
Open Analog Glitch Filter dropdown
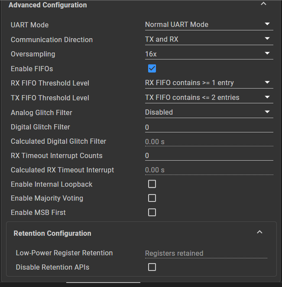pyautogui.click(x=209, y=112)
